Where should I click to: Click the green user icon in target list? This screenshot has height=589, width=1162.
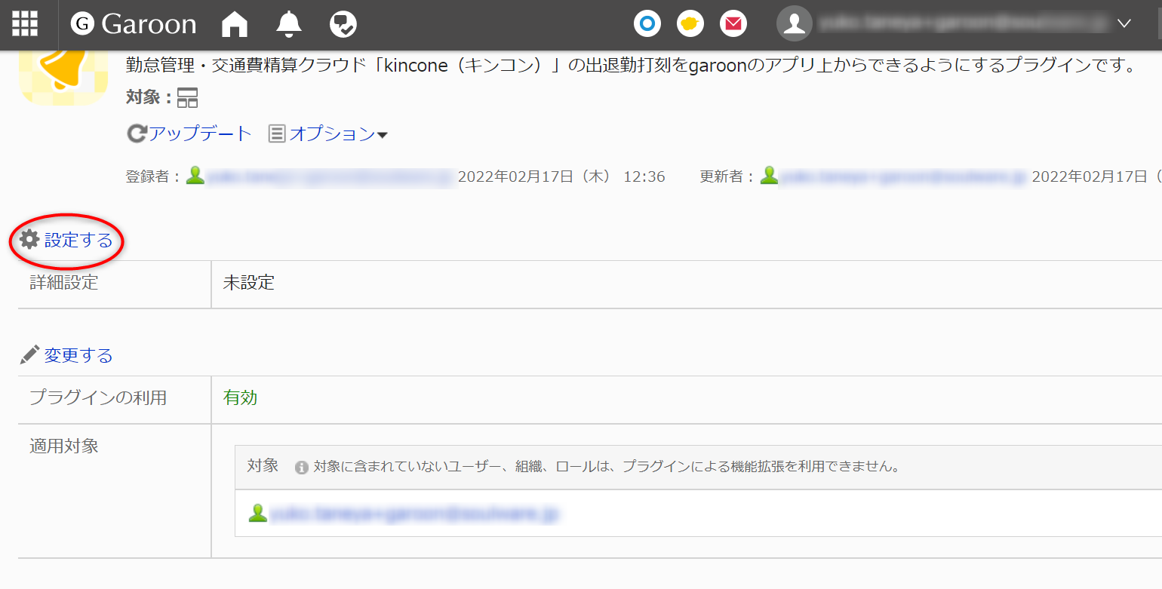(x=258, y=514)
